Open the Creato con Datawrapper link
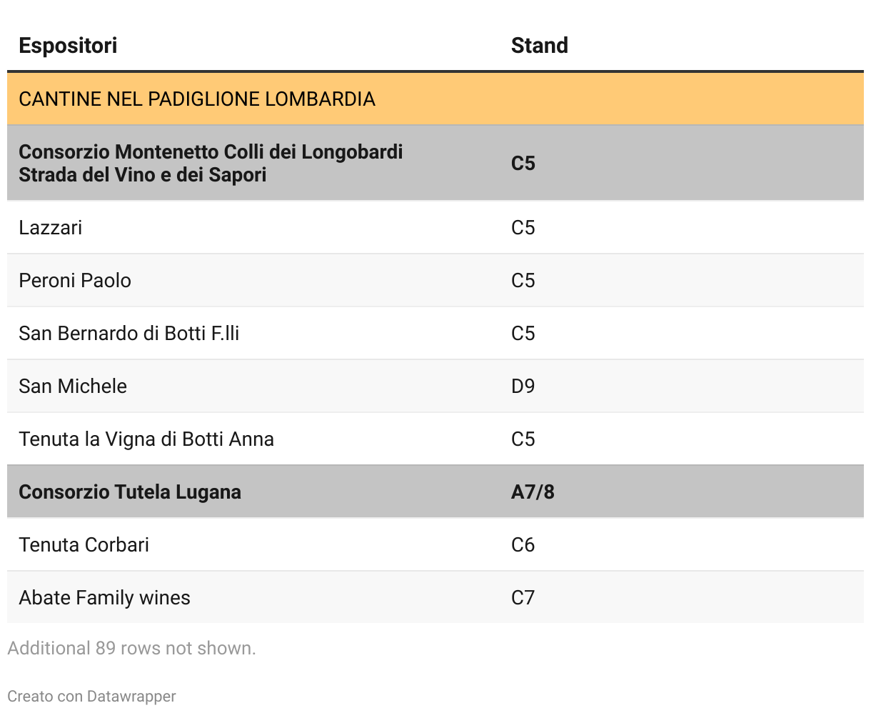The width and height of the screenshot is (871, 713). pos(91,697)
